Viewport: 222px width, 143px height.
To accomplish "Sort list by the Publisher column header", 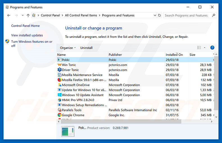I will pyautogui.click(x=136, y=55).
